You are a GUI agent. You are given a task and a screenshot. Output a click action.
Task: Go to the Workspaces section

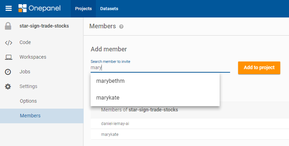pyautogui.click(x=33, y=57)
